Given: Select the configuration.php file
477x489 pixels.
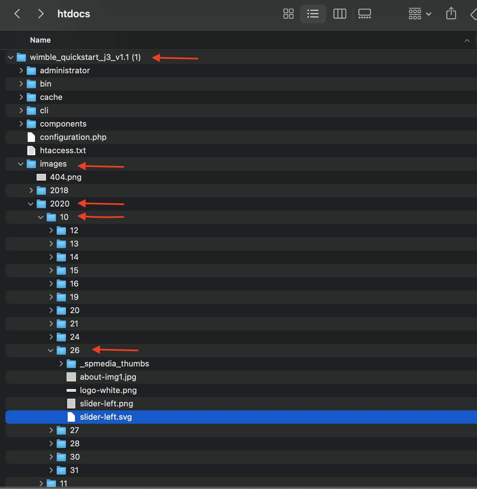Looking at the screenshot, I should pyautogui.click(x=73, y=137).
